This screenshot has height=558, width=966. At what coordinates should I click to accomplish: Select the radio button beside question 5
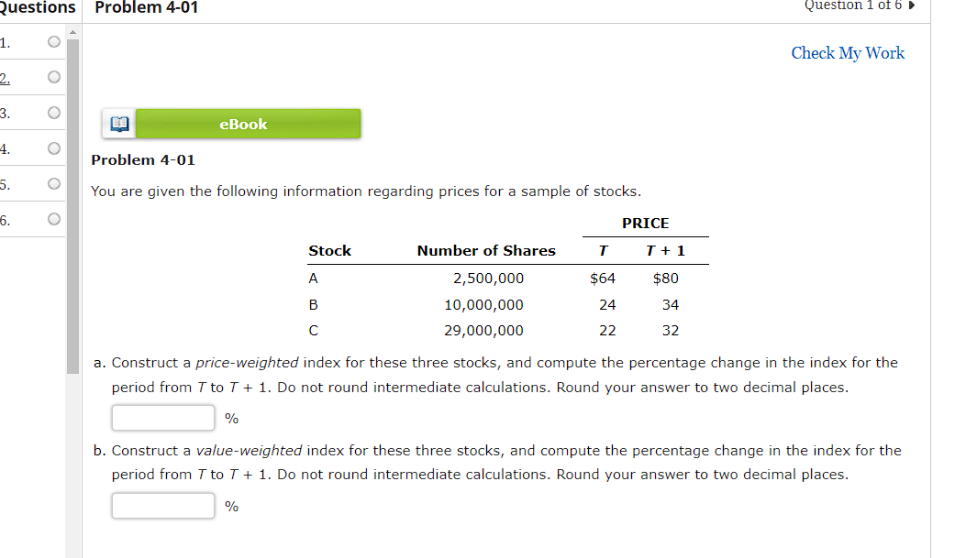tap(53, 183)
